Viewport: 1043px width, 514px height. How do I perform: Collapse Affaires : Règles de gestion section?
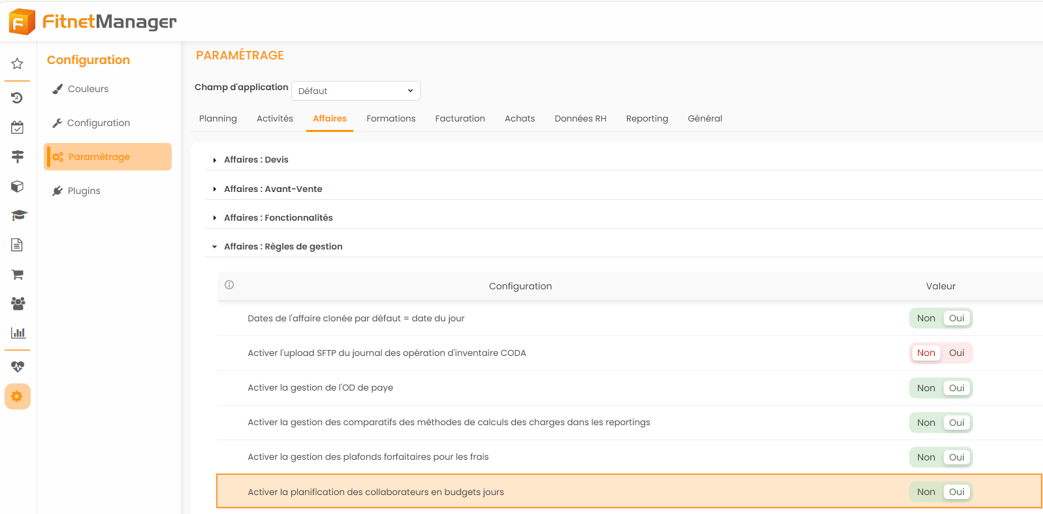pyautogui.click(x=283, y=247)
